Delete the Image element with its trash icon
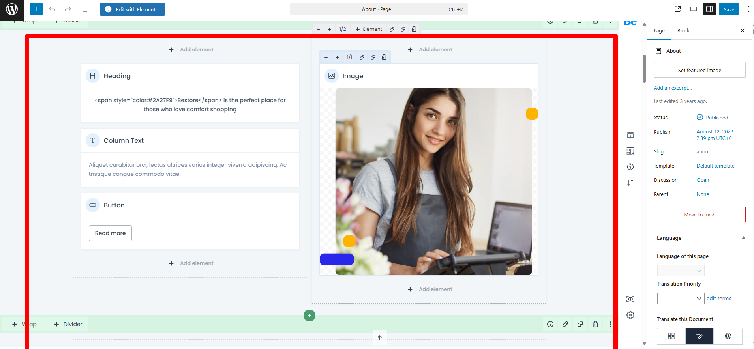The width and height of the screenshot is (754, 349). click(x=384, y=57)
